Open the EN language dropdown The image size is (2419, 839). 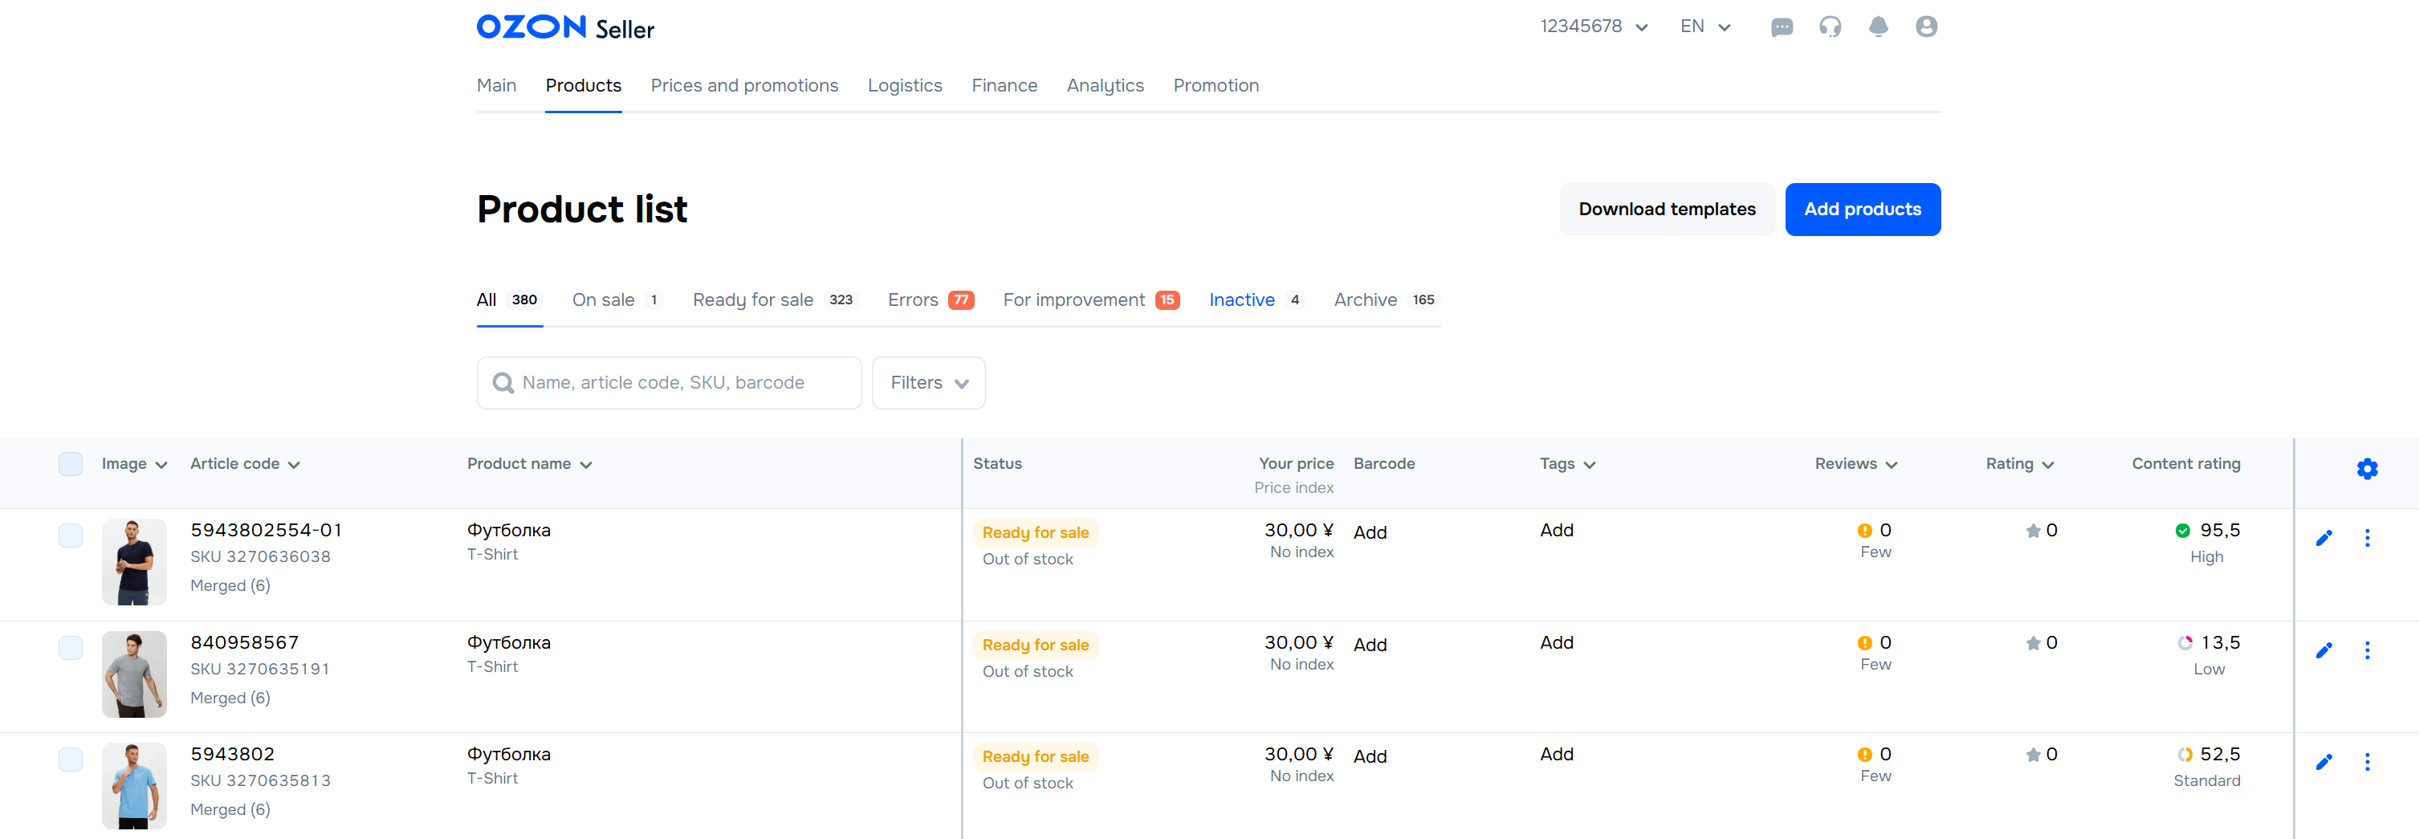click(1704, 27)
